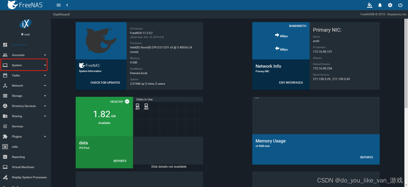This screenshot has width=408, height=187.
Task: Open the settings gear icon
Action: (390, 5)
